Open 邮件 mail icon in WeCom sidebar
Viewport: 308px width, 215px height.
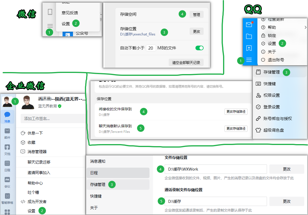click(x=7, y=133)
